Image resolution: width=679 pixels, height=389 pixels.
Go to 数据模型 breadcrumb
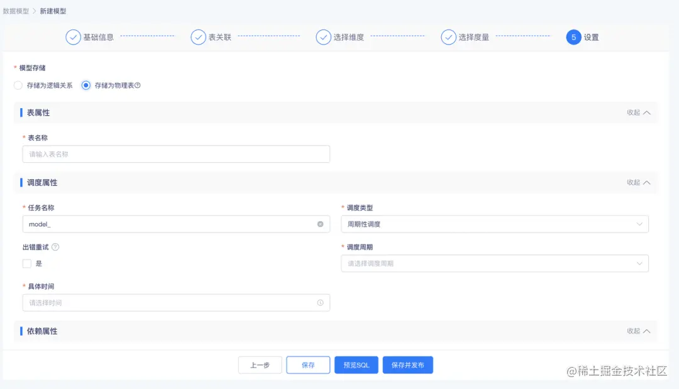pyautogui.click(x=16, y=11)
